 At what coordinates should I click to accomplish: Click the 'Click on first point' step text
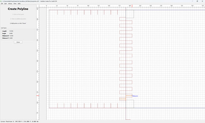(x=18, y=14)
